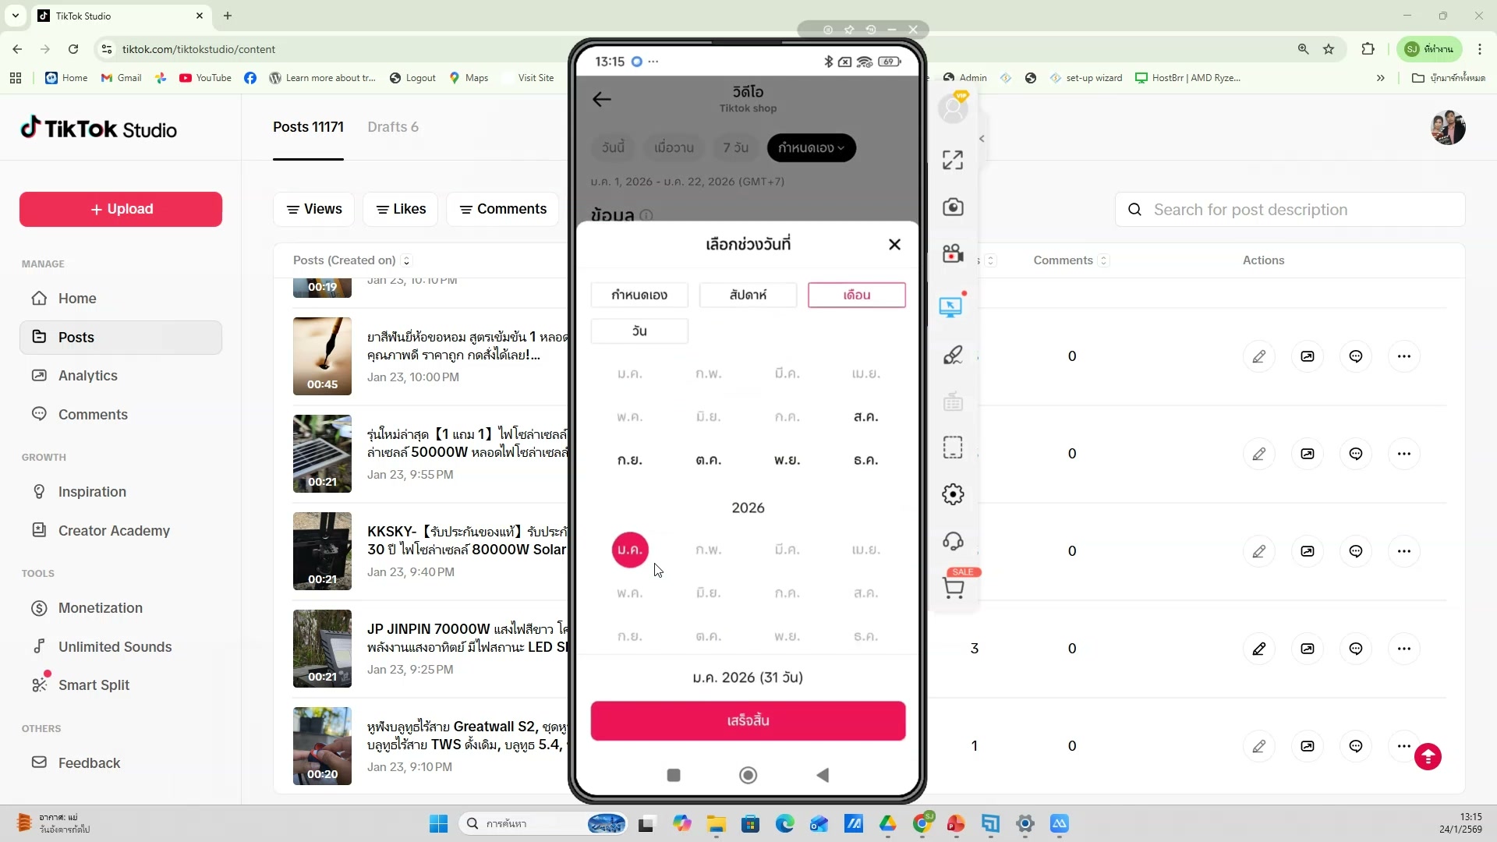Open the Posts (Created on) sort dropdown

[x=406, y=260]
